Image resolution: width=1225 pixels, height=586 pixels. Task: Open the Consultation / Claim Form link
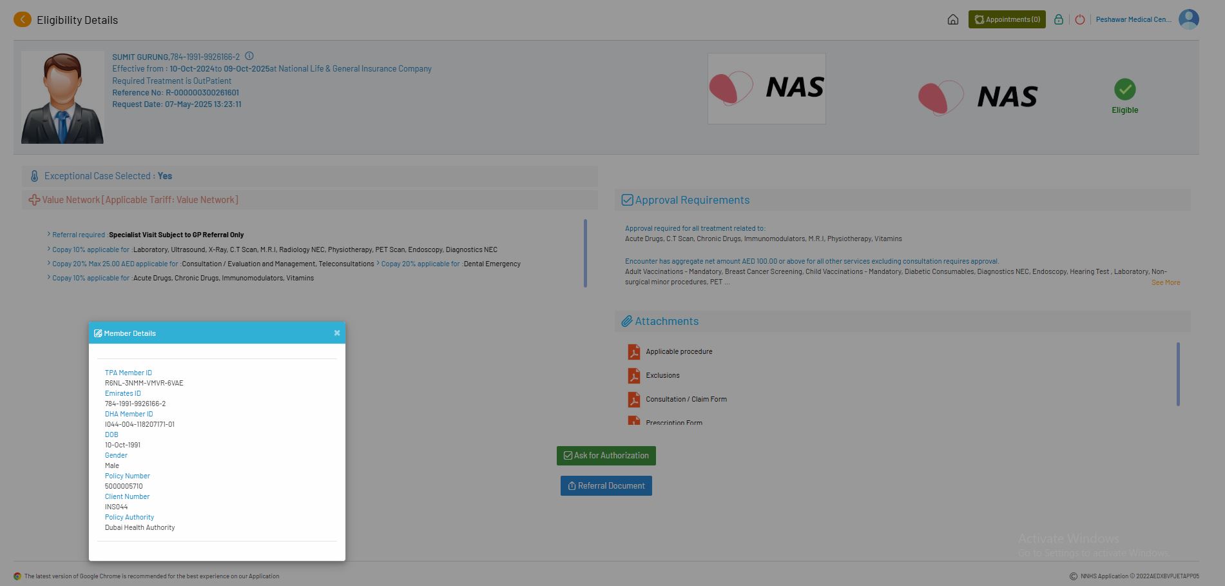(686, 399)
